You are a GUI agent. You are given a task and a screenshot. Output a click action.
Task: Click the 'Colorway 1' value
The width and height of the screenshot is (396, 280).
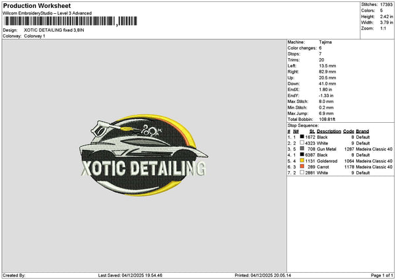[x=34, y=36]
